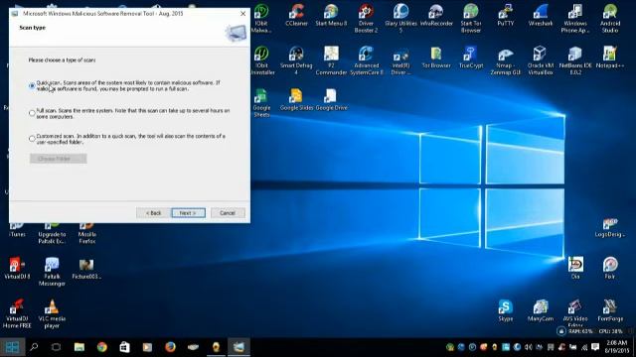Open the Windows Start menu
The height and width of the screenshot is (357, 636).
click(x=12, y=347)
